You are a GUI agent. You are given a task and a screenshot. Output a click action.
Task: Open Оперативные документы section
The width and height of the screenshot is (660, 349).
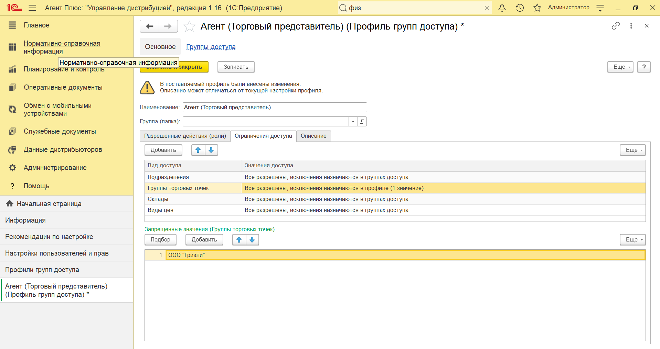[63, 87]
